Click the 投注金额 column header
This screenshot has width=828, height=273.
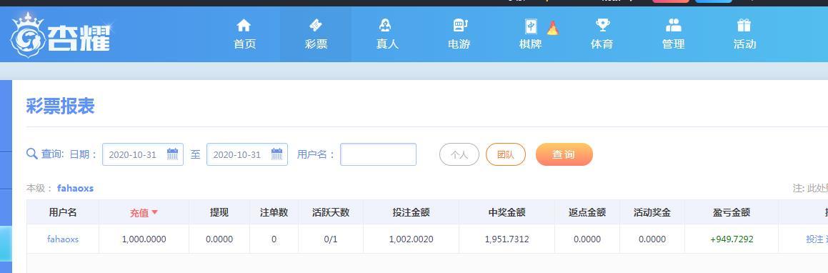tap(411, 212)
